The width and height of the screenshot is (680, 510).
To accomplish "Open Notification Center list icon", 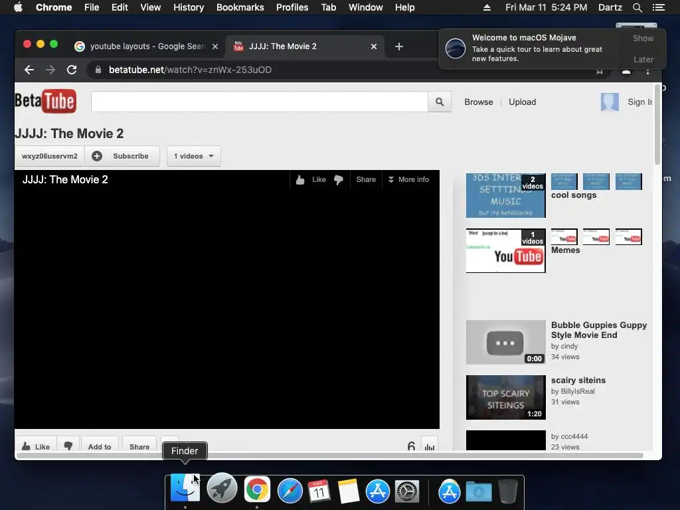I will pyautogui.click(x=658, y=7).
